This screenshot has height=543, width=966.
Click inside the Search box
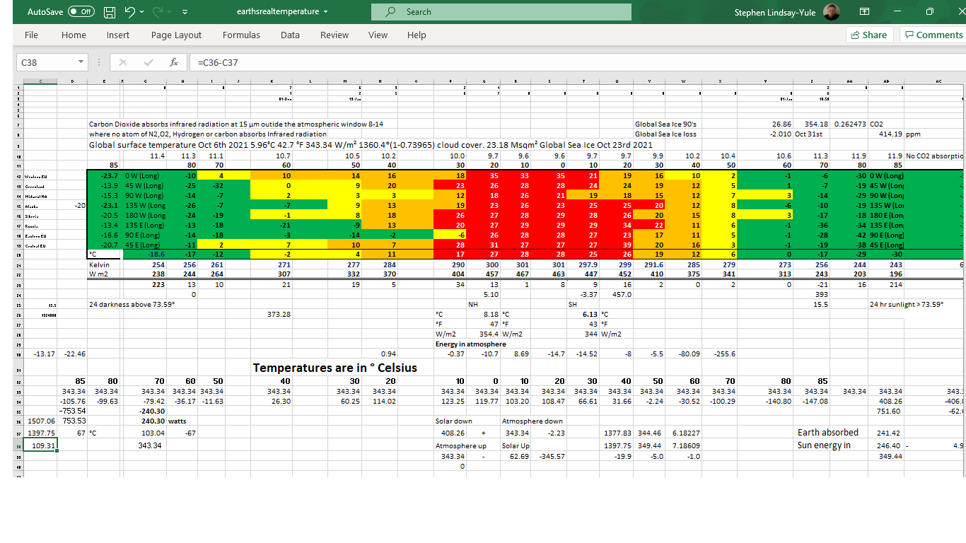click(501, 12)
